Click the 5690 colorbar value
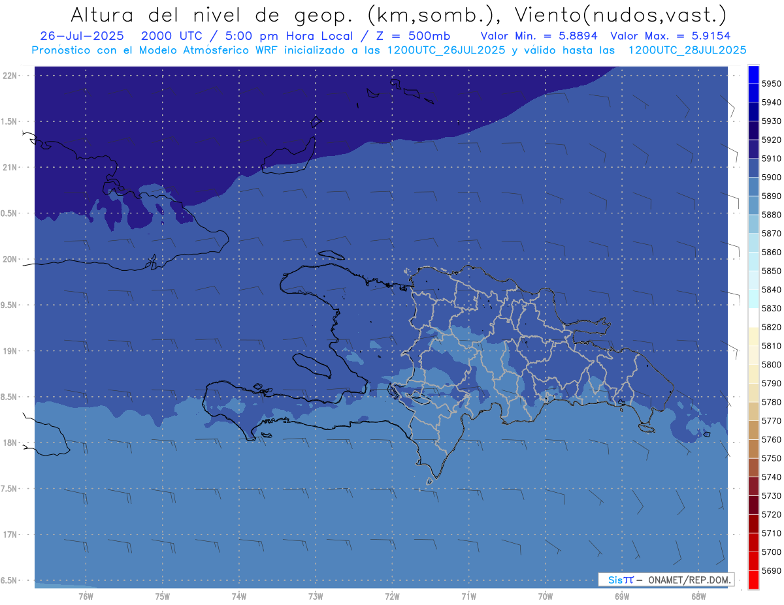 point(772,570)
